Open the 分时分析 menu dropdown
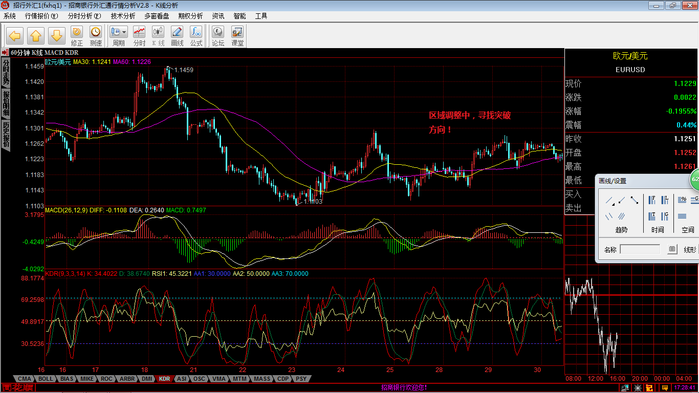The width and height of the screenshot is (699, 393). (x=84, y=16)
